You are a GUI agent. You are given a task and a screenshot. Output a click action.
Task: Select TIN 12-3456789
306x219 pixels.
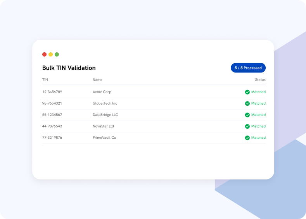pos(52,92)
